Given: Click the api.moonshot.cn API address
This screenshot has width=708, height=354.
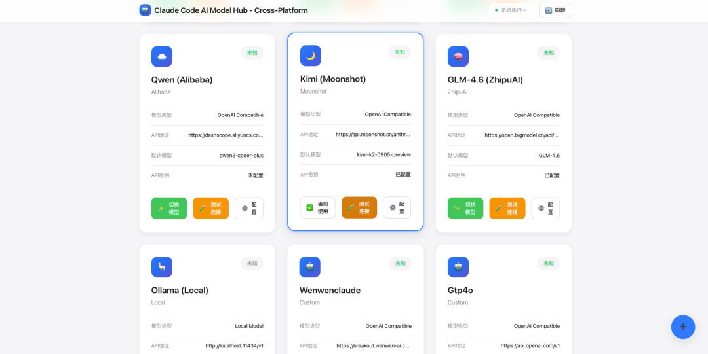Looking at the screenshot, I should pos(374,134).
